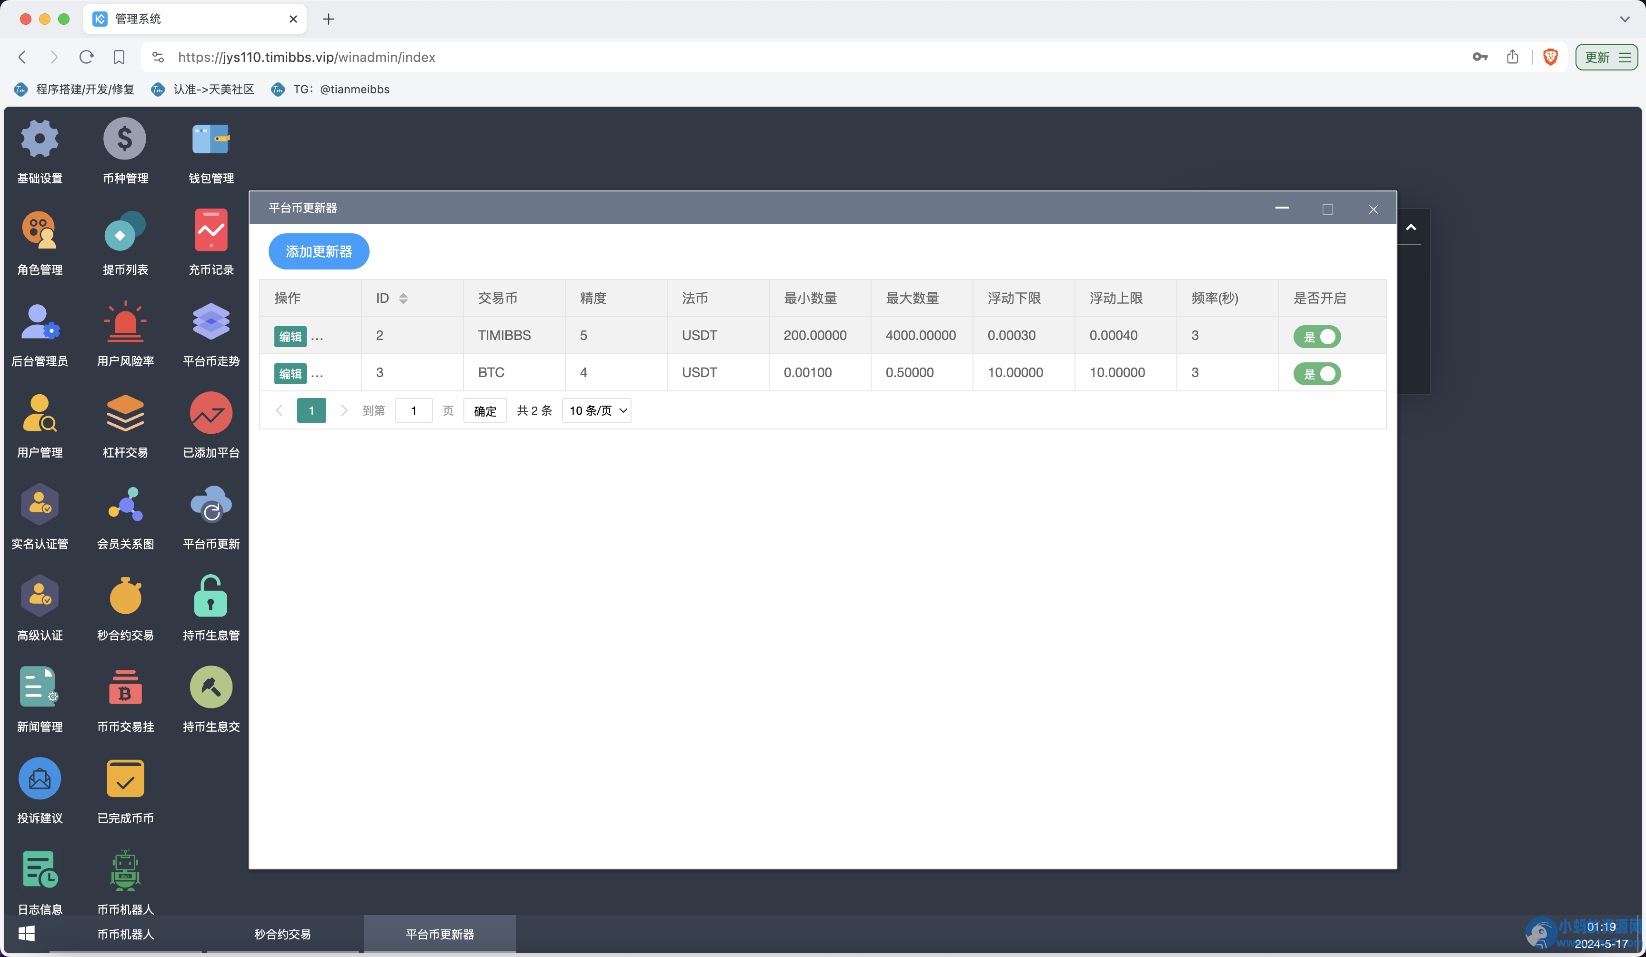Open 高级认证 icon

(40, 595)
